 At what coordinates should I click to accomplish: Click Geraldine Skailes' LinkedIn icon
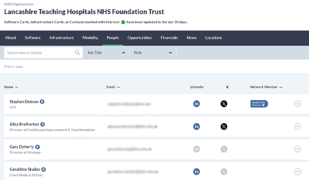(196, 172)
